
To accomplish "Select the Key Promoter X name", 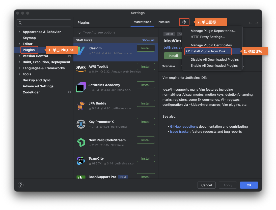I will [101, 122].
